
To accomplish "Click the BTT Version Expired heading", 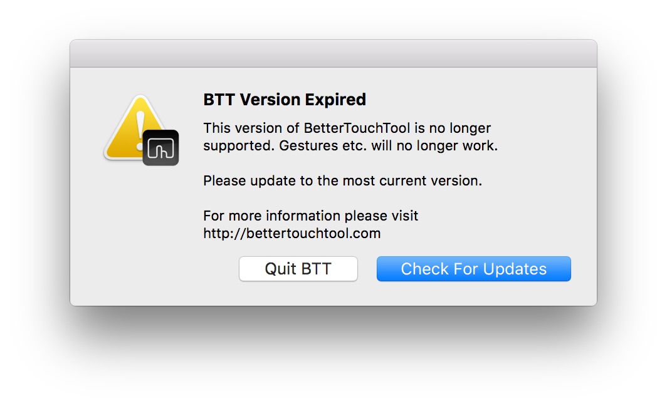I will click(285, 100).
